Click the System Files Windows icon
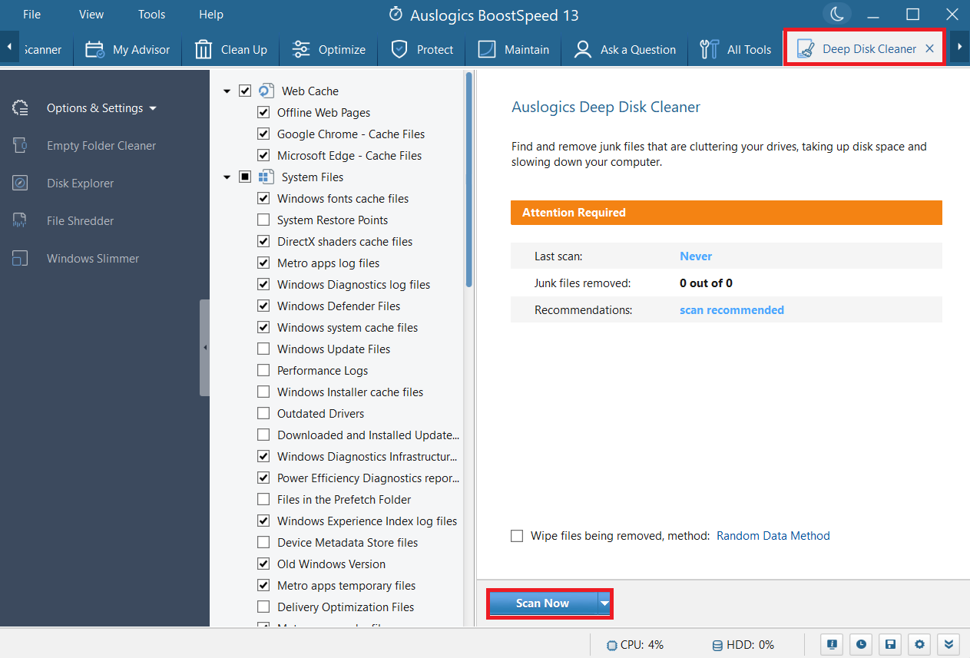970x658 pixels. click(x=266, y=177)
